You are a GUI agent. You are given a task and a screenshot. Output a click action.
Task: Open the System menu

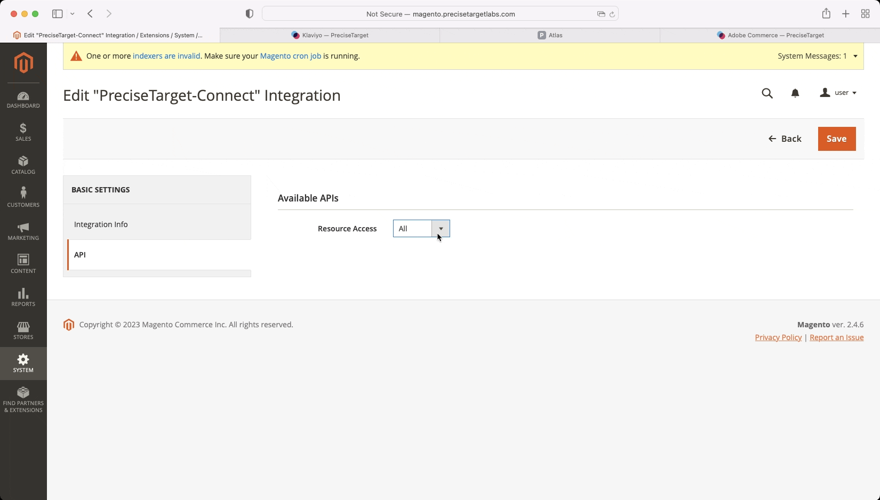point(23,364)
